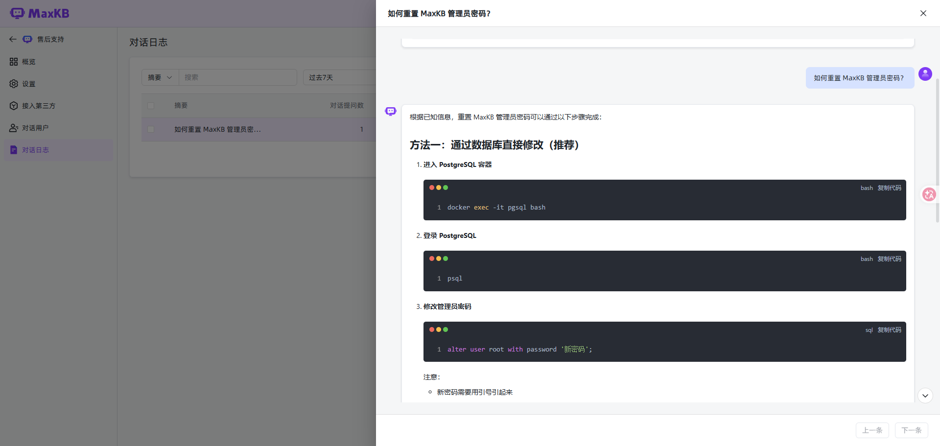Click the pink translate floating icon
This screenshot has height=446, width=940.
coord(929,194)
